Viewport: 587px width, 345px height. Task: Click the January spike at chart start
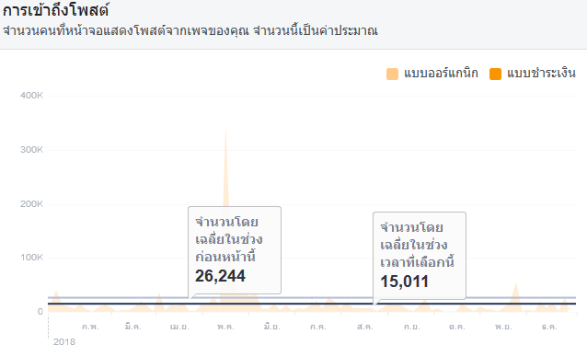[56, 299]
